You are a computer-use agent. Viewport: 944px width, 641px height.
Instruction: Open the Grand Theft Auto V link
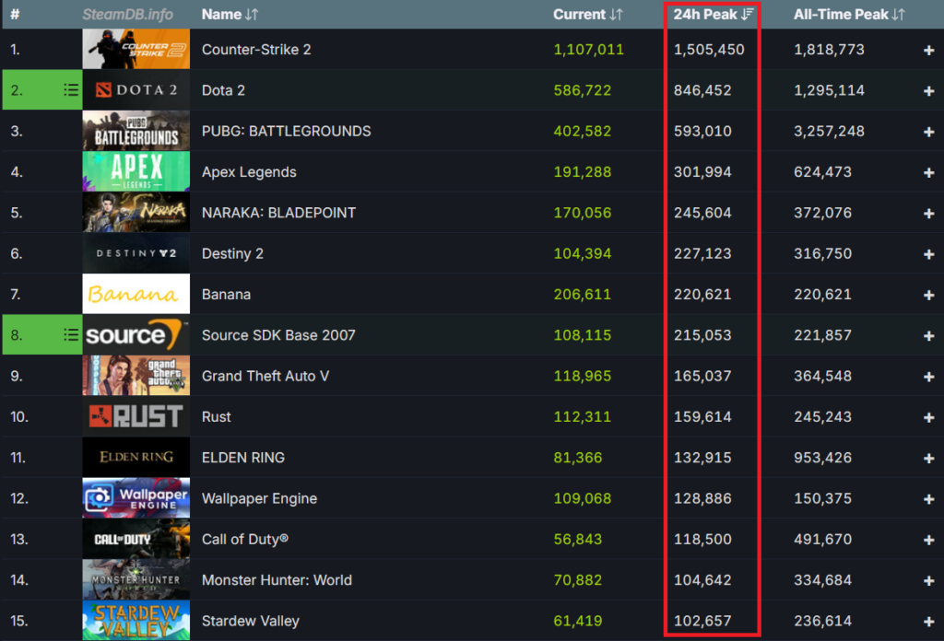tap(265, 377)
